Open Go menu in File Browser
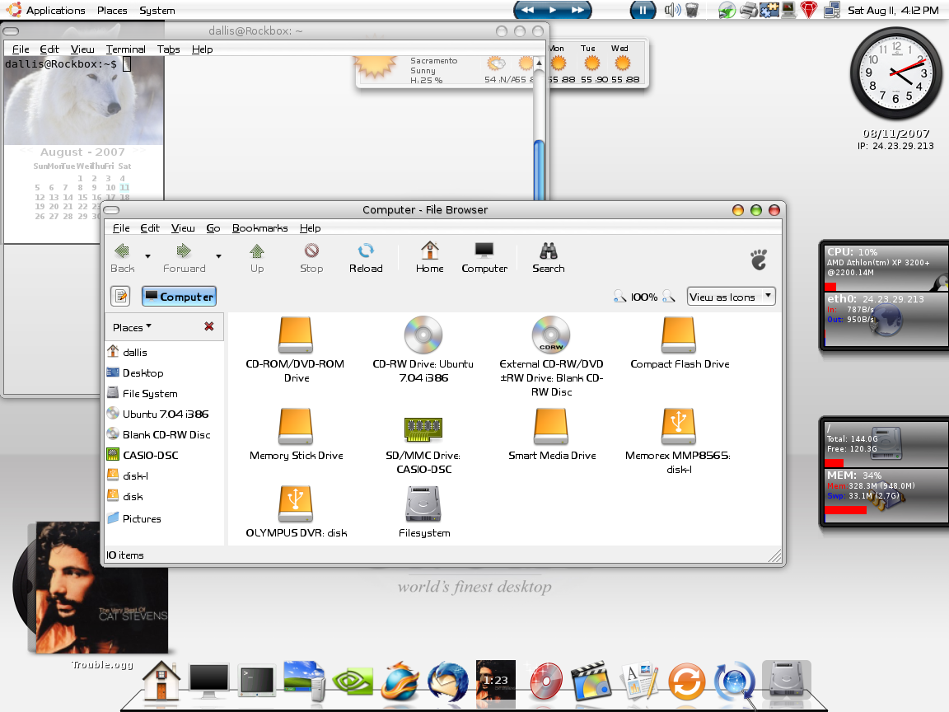This screenshot has height=712, width=949. coord(213,228)
